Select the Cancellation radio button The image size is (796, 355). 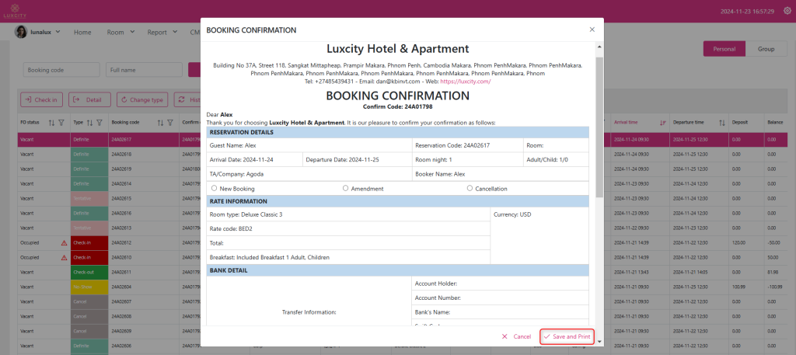470,188
